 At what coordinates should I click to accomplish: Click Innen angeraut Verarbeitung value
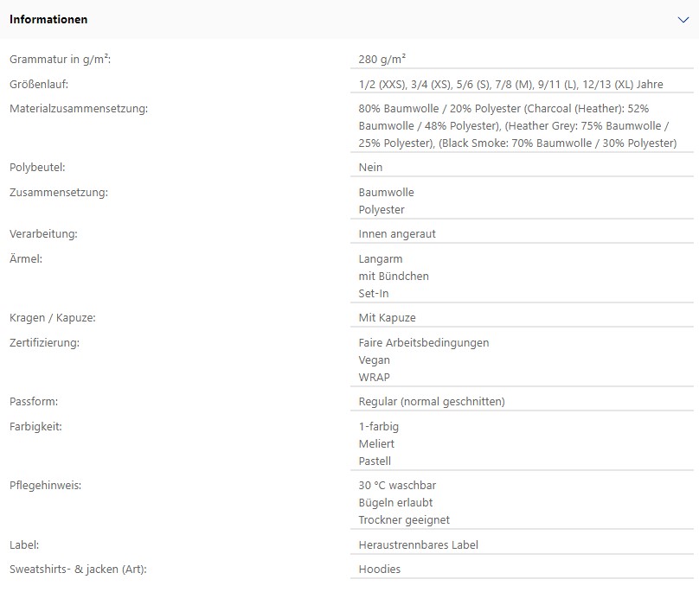click(397, 234)
